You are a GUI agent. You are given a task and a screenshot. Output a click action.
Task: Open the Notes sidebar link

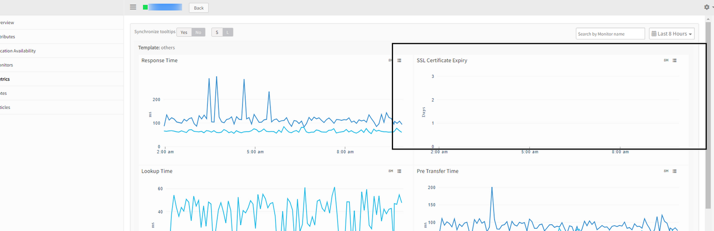62,93
